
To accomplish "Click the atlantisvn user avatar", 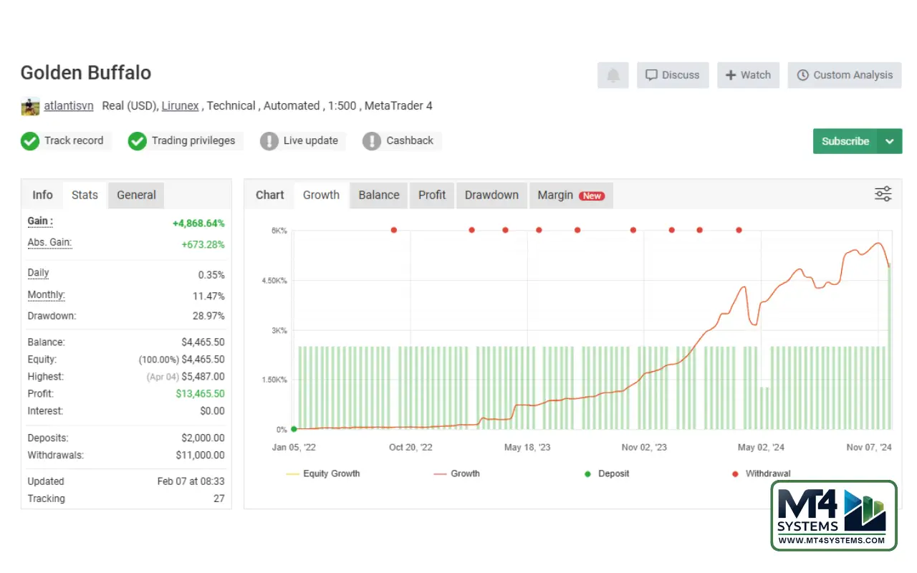I will (x=30, y=106).
